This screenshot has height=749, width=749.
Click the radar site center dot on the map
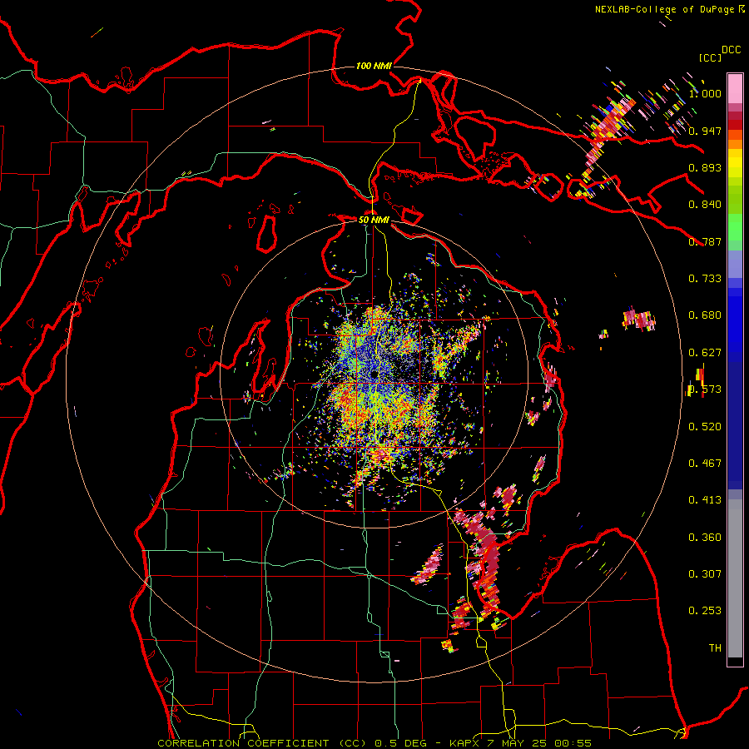point(374,375)
